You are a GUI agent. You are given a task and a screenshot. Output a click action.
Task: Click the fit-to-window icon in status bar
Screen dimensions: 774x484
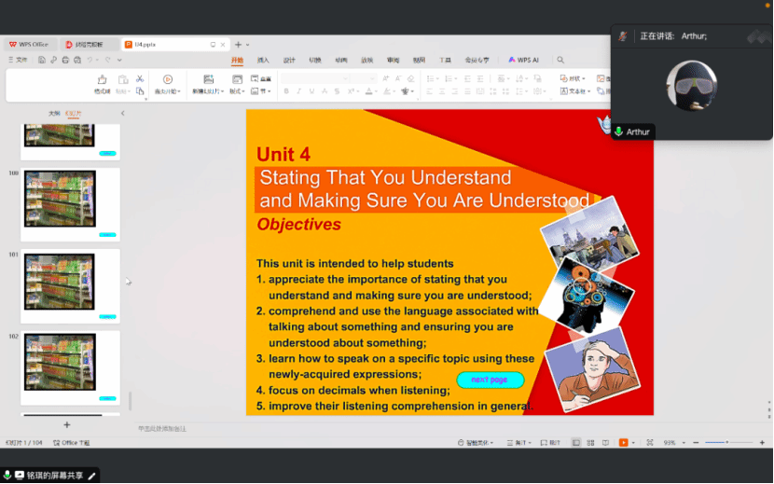(x=651, y=442)
